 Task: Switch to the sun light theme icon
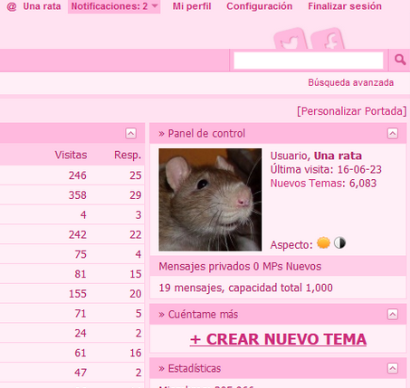(x=323, y=243)
